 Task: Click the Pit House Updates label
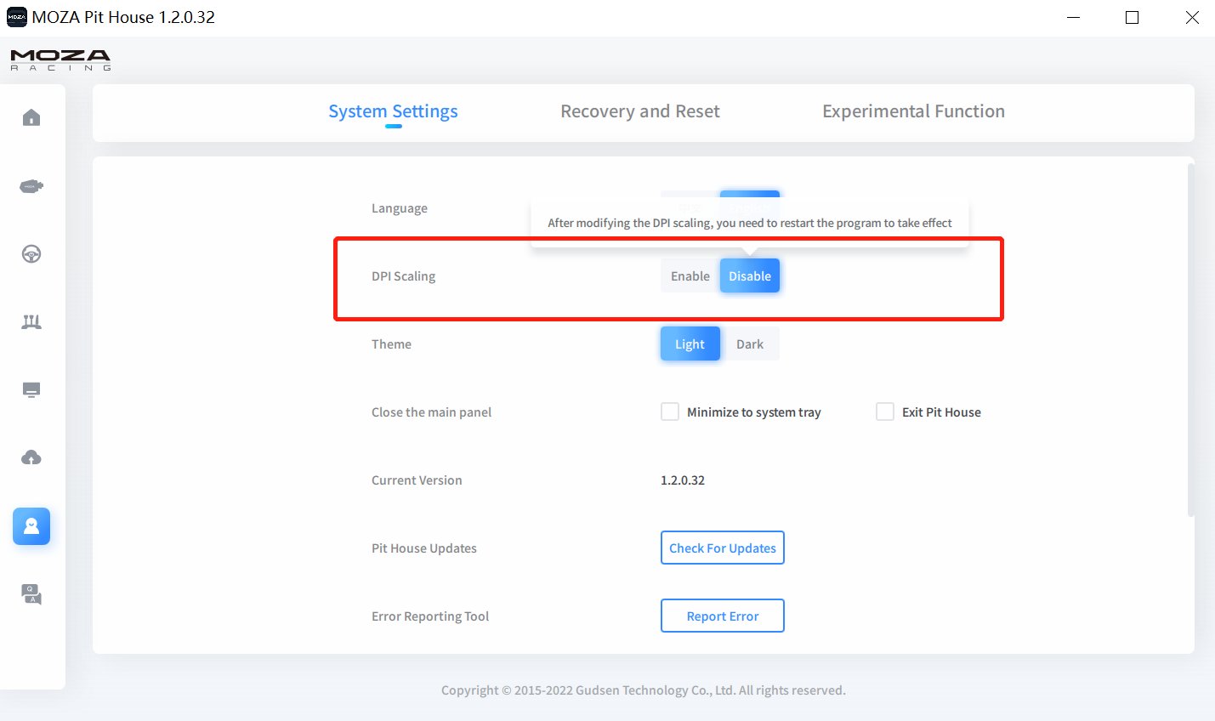423,548
